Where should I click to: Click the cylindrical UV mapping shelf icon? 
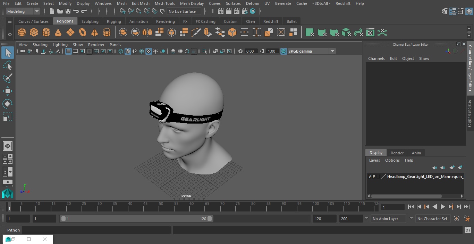322,33
